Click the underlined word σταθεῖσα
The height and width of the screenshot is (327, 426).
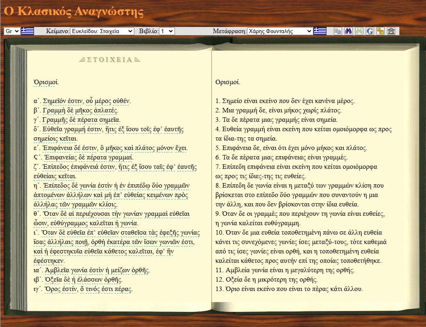pyautogui.click(x=134, y=233)
